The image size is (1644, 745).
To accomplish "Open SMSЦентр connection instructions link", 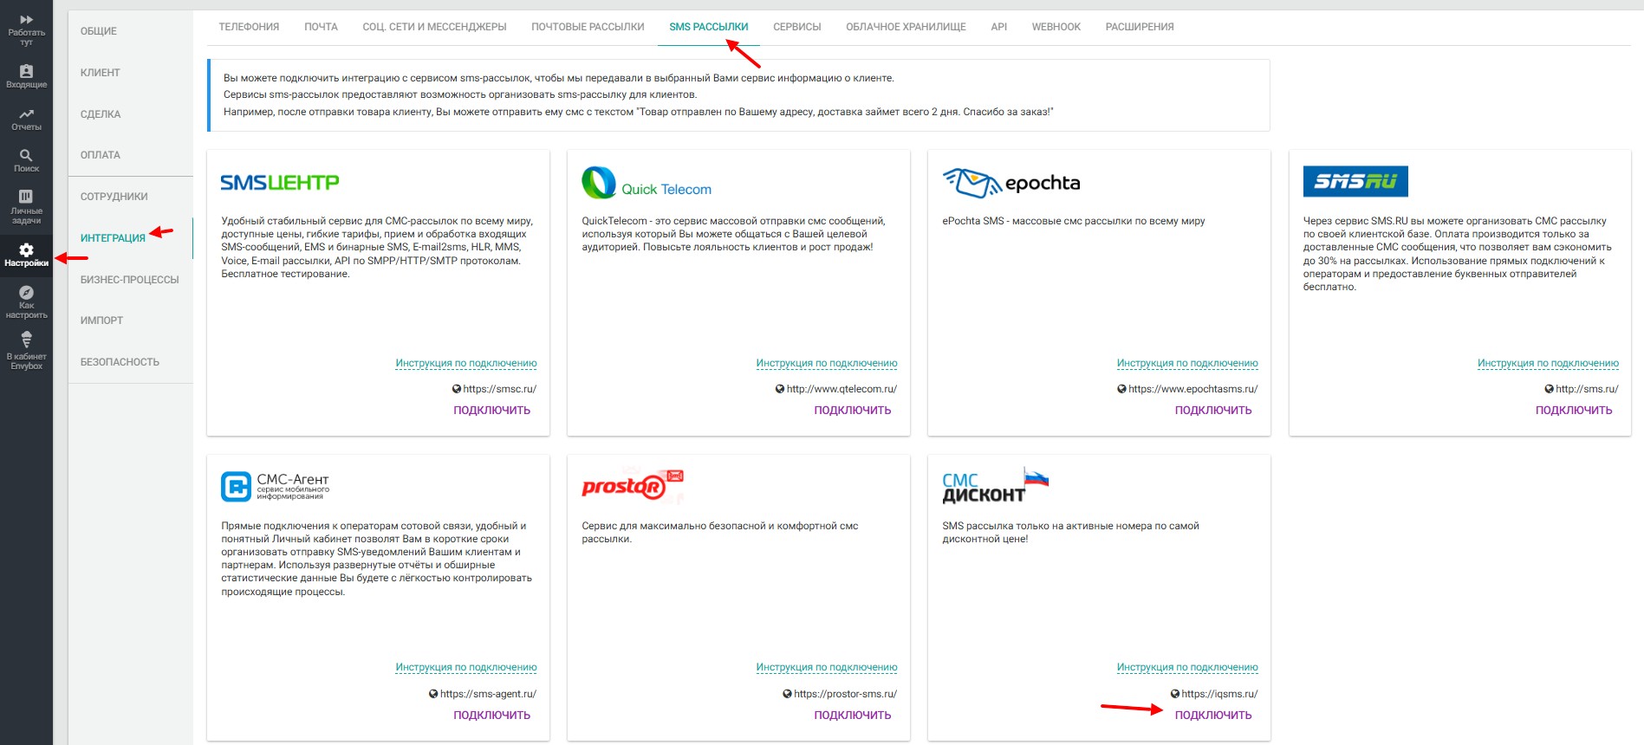I will tap(466, 363).
